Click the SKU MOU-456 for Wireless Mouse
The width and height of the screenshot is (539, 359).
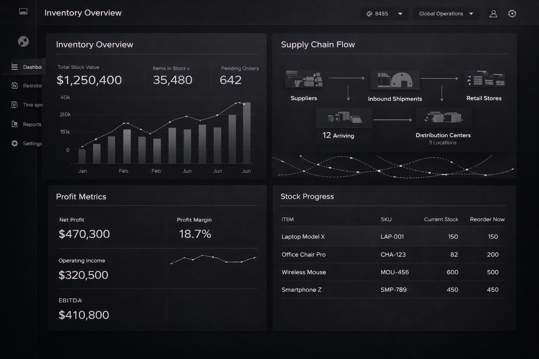pyautogui.click(x=394, y=272)
